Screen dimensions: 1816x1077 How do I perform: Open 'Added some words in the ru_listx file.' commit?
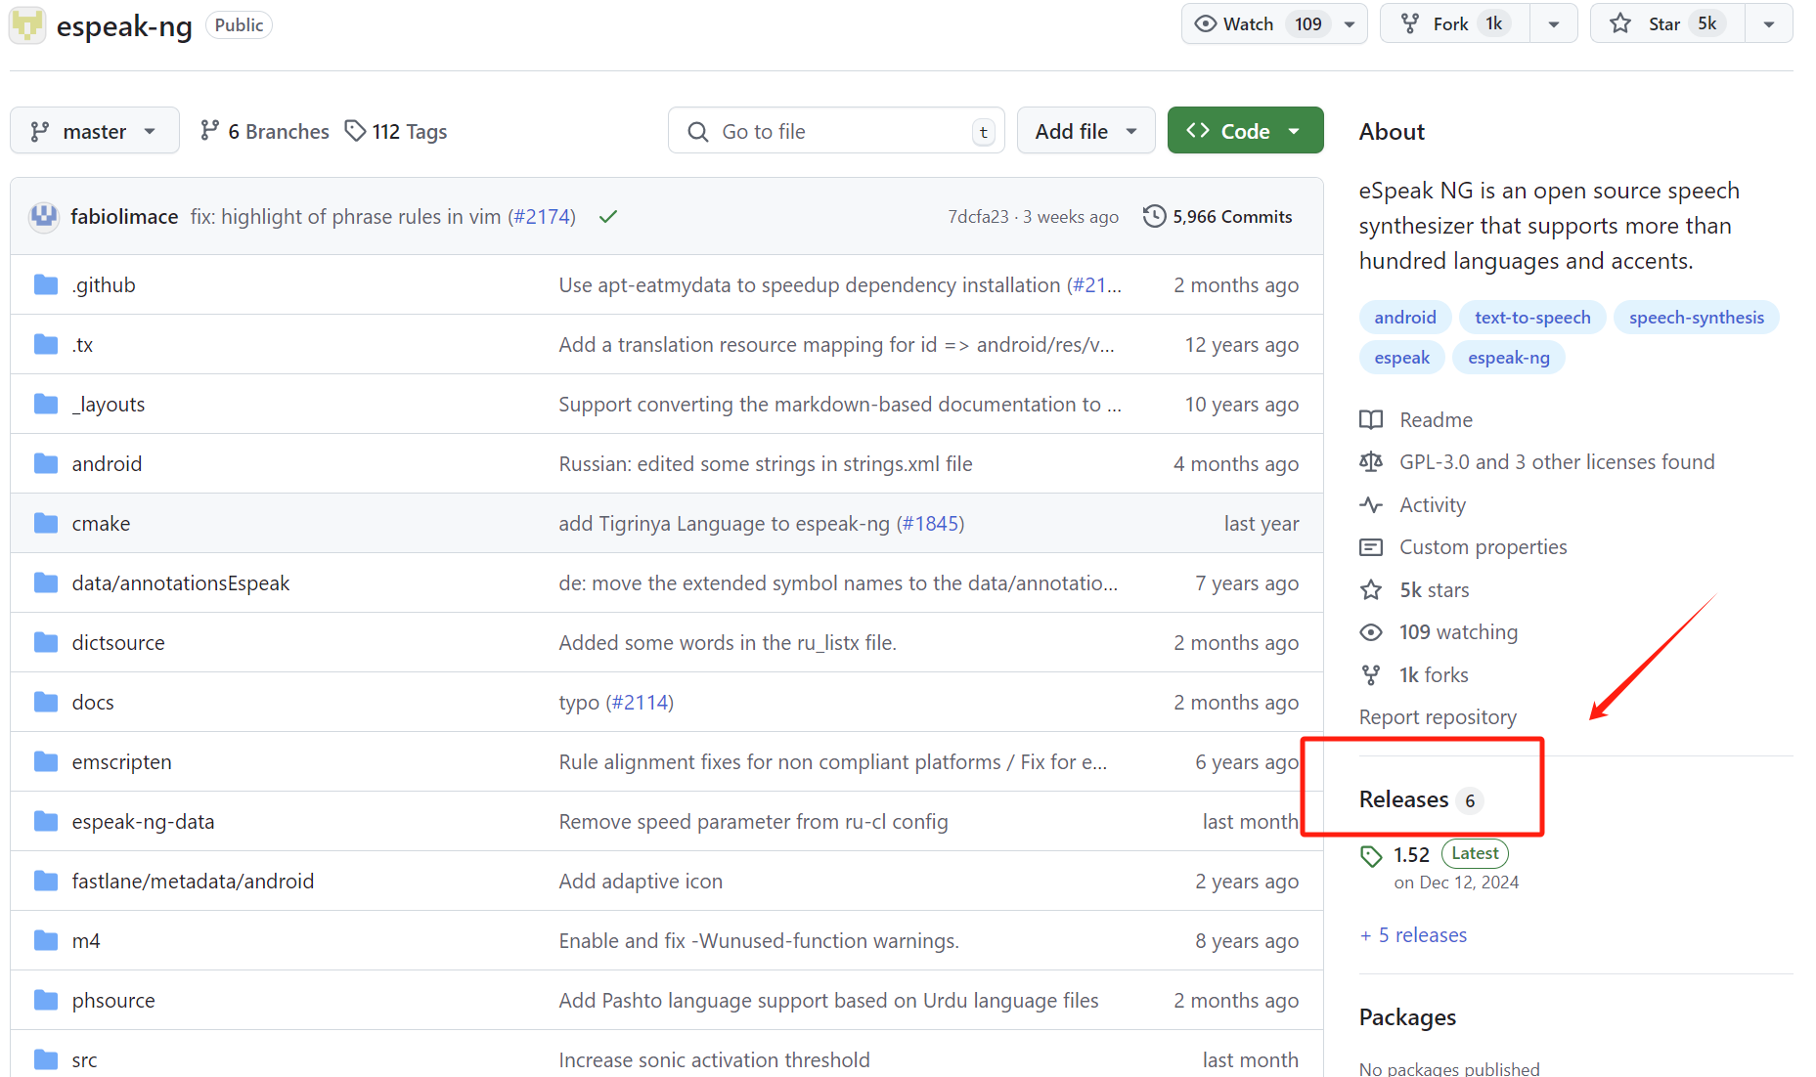click(x=728, y=642)
